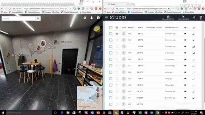205x115 pixels.
Task: Open the user account icon in NavVis viewer
Action: click(x=92, y=18)
